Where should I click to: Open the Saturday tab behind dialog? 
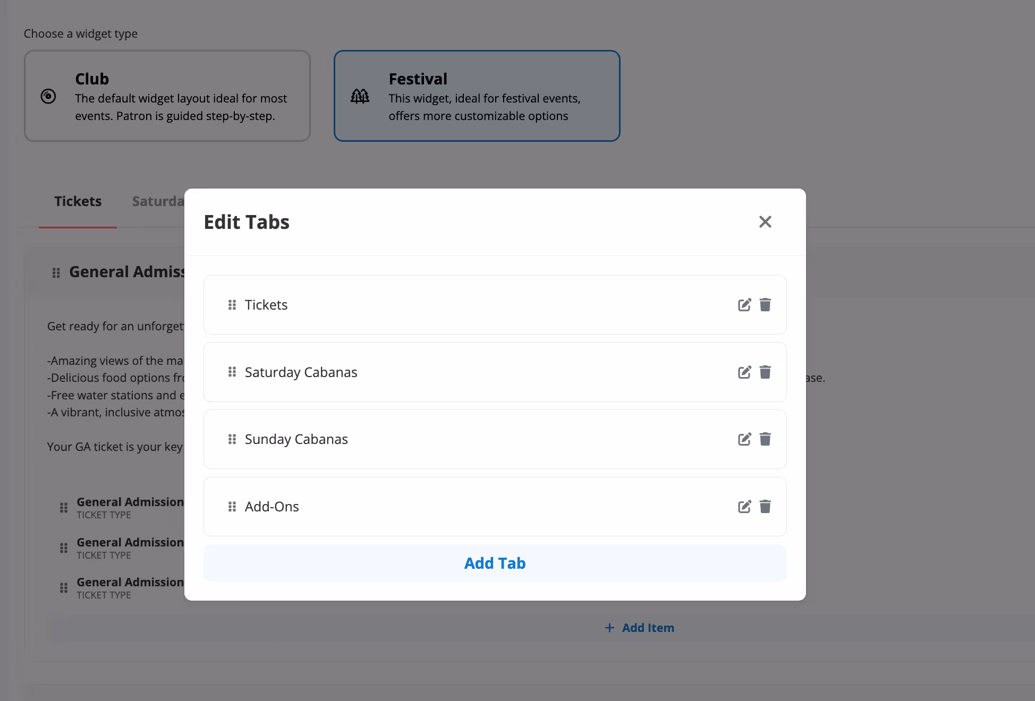coord(158,202)
